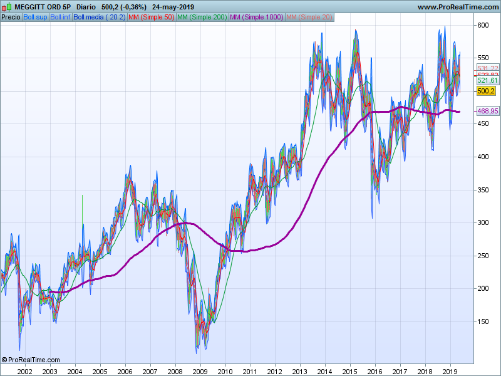Click the 2010 year axis label
Viewport: 501px width, 376px height.
coord(225,372)
